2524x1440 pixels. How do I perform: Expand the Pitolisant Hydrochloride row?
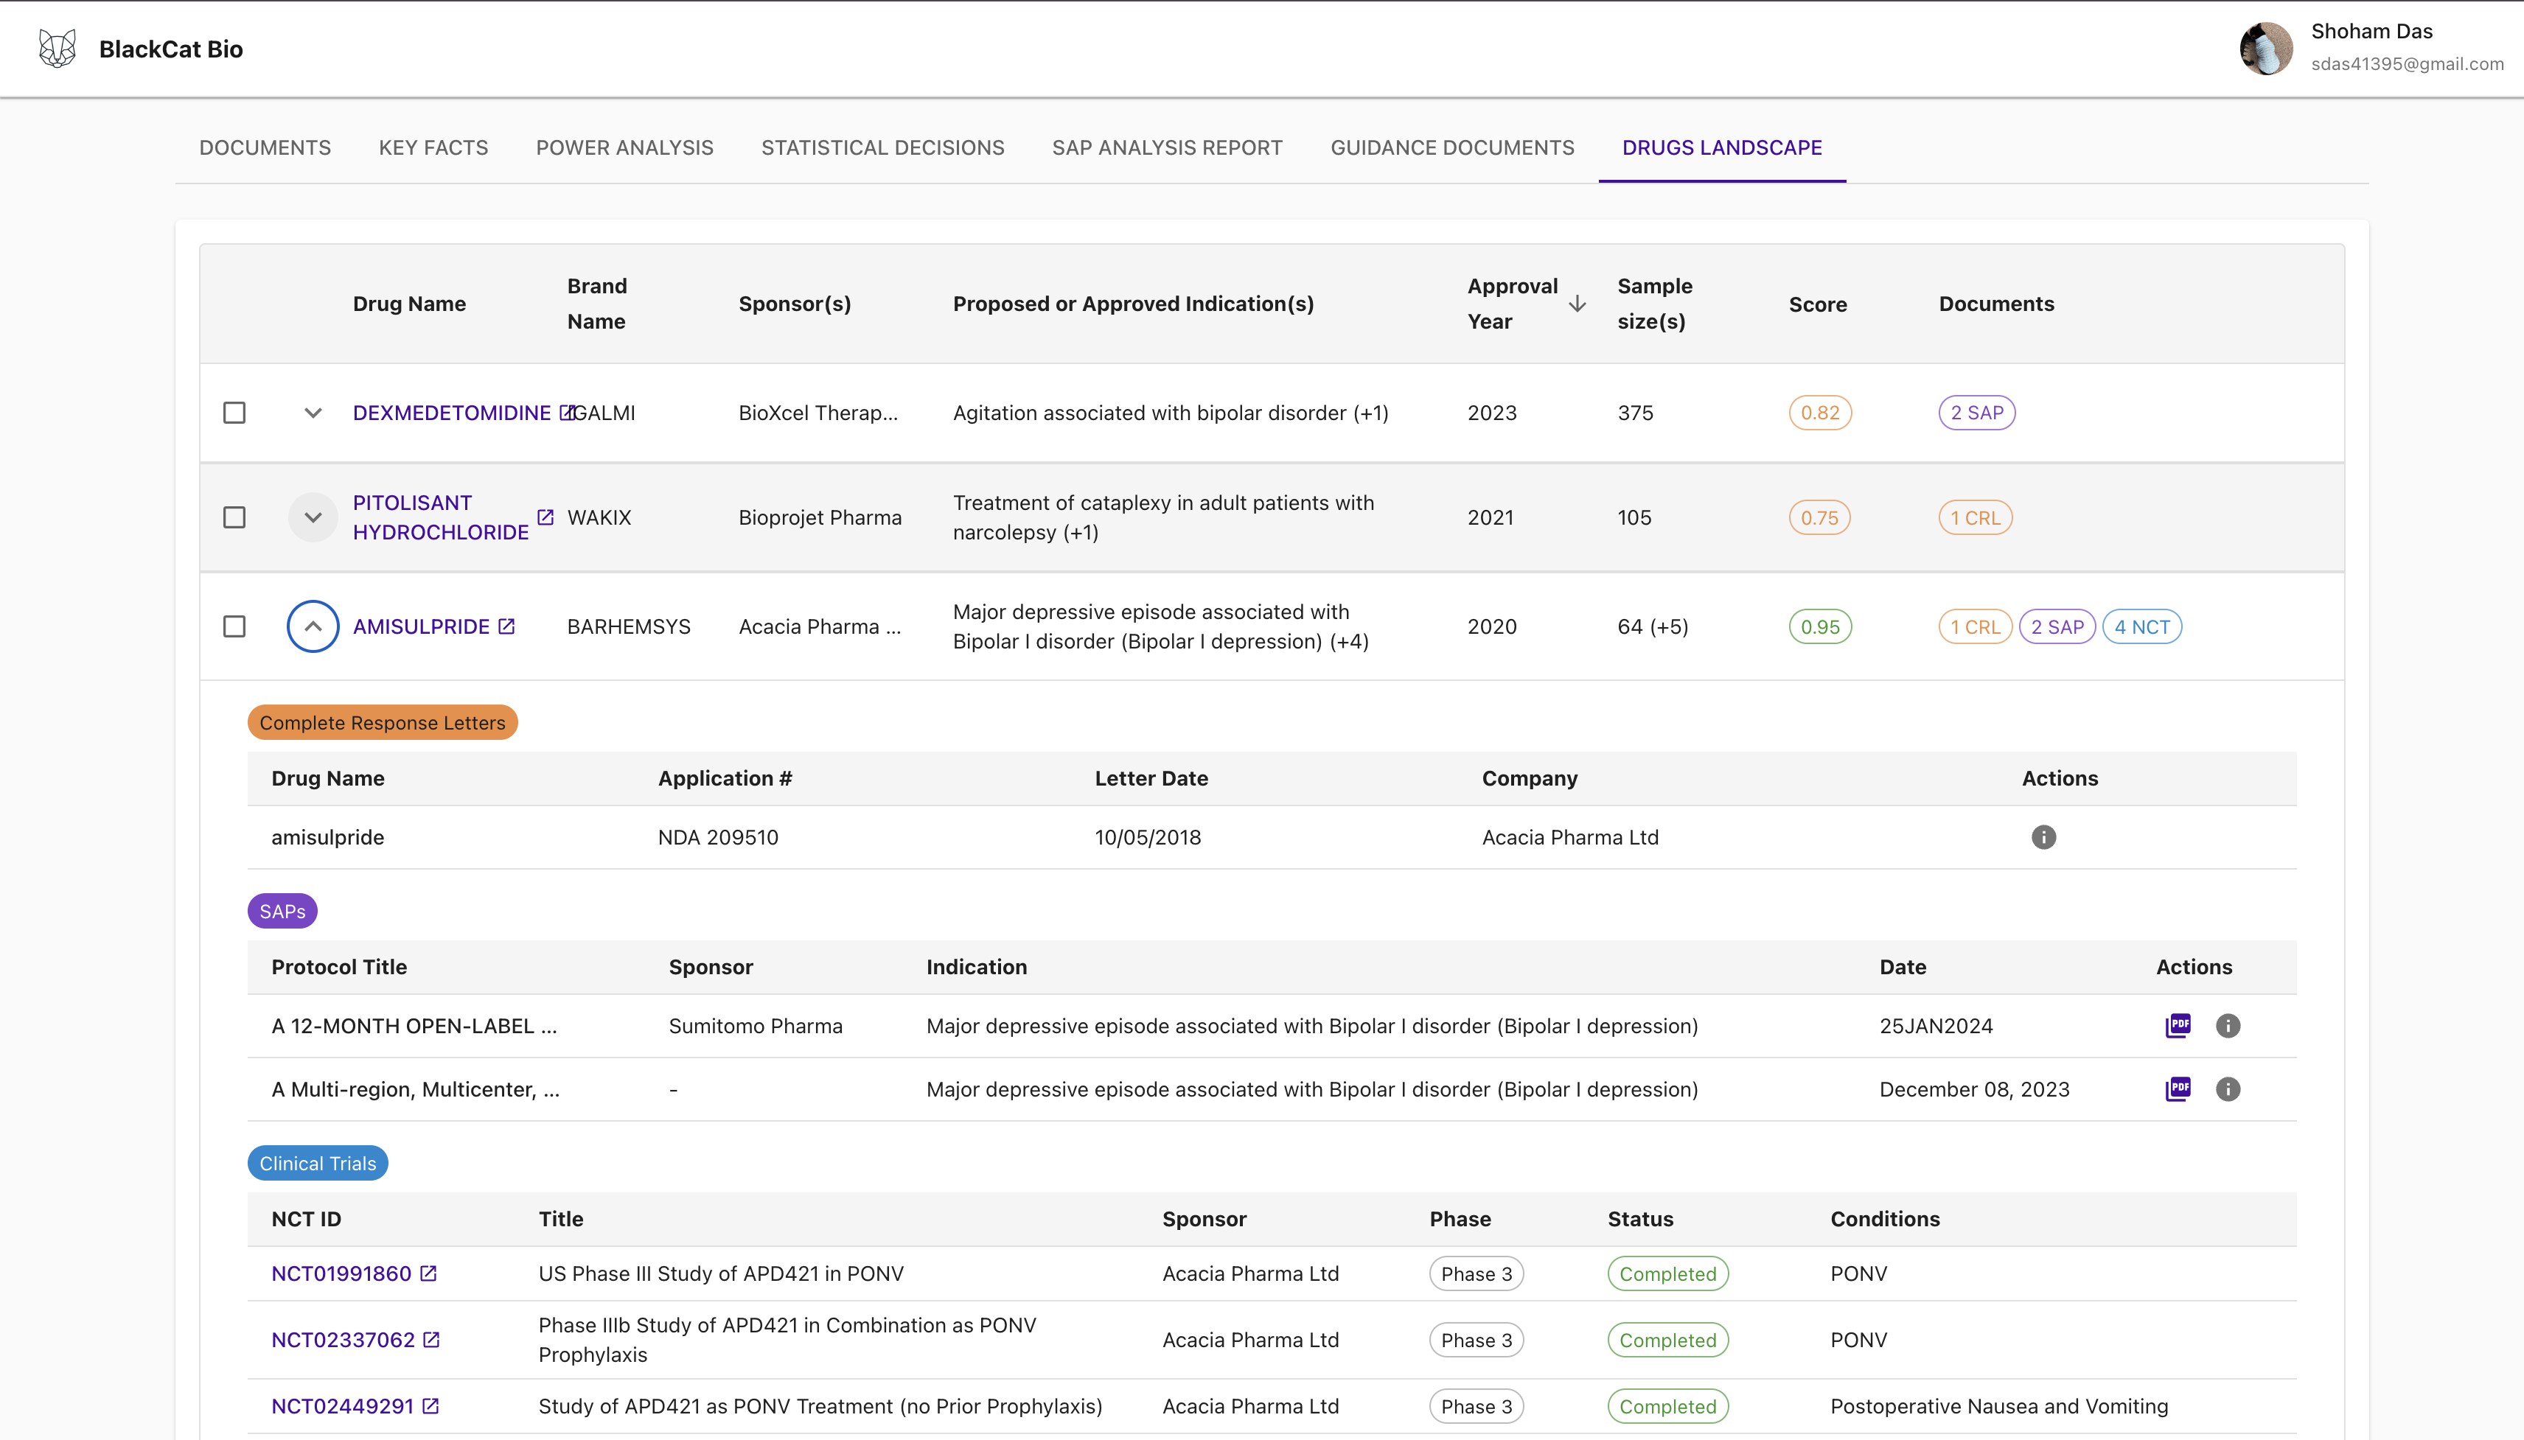pyautogui.click(x=313, y=517)
